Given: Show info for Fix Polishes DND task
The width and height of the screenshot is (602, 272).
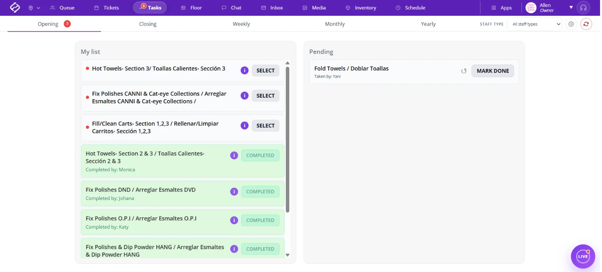Looking at the screenshot, I should (234, 192).
